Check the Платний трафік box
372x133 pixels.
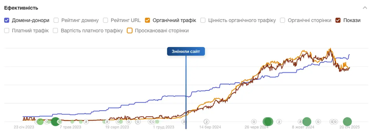[7, 31]
